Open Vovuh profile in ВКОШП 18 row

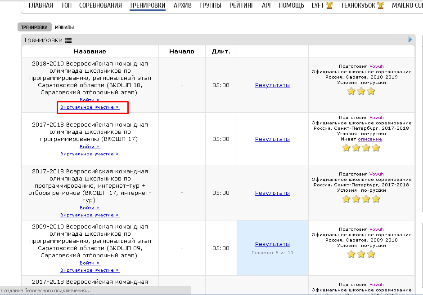pos(376,66)
